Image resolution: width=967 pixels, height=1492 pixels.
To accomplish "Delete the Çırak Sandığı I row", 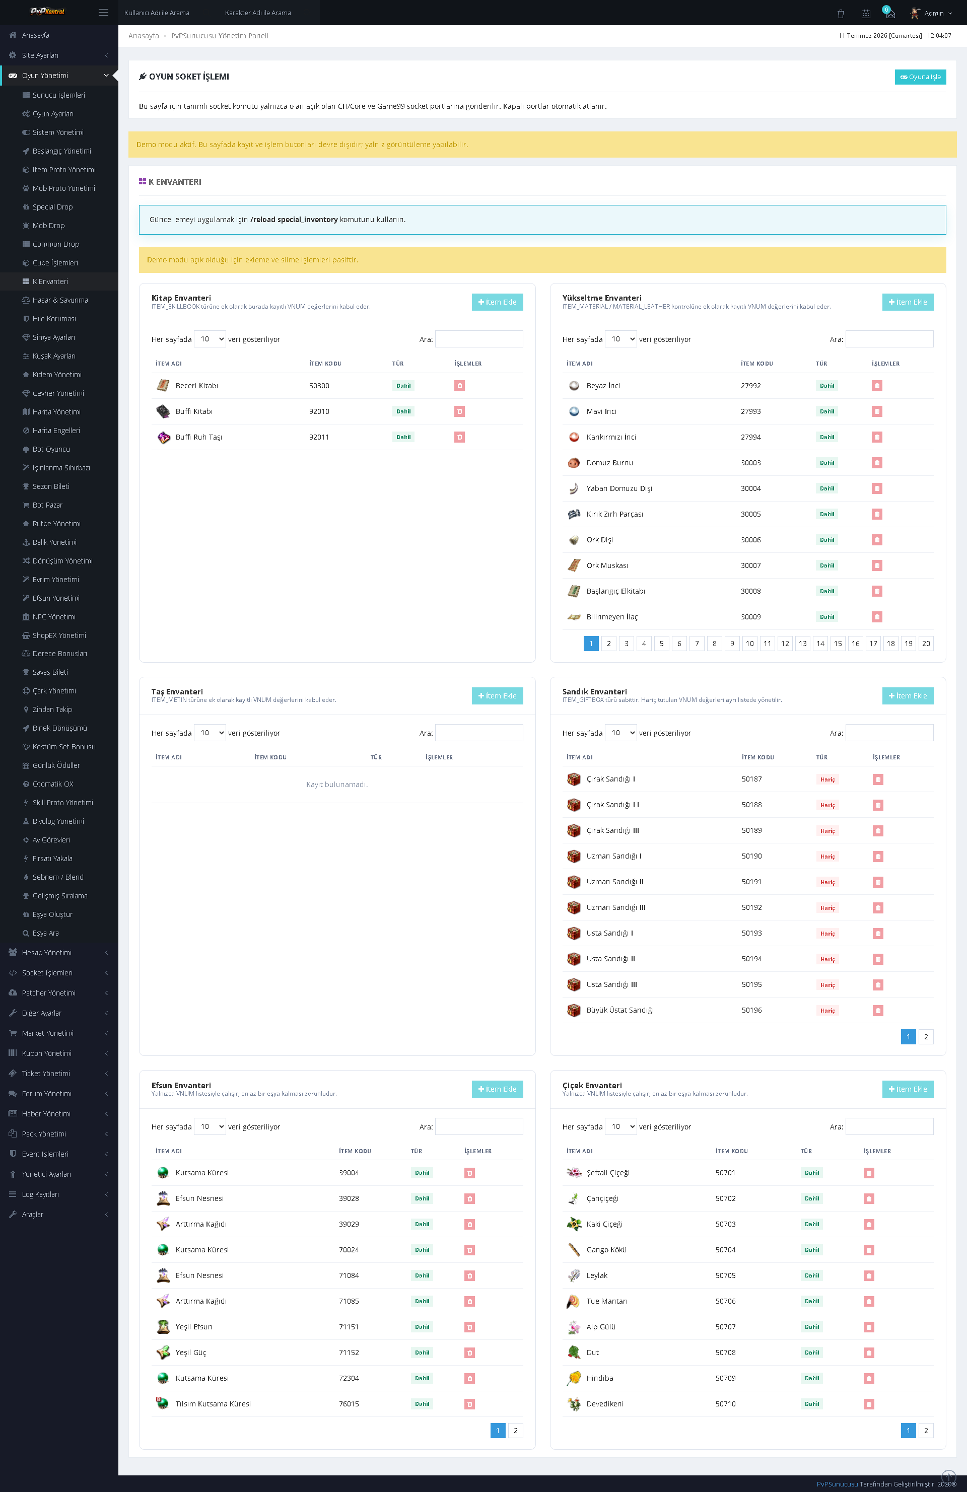I will point(878,779).
